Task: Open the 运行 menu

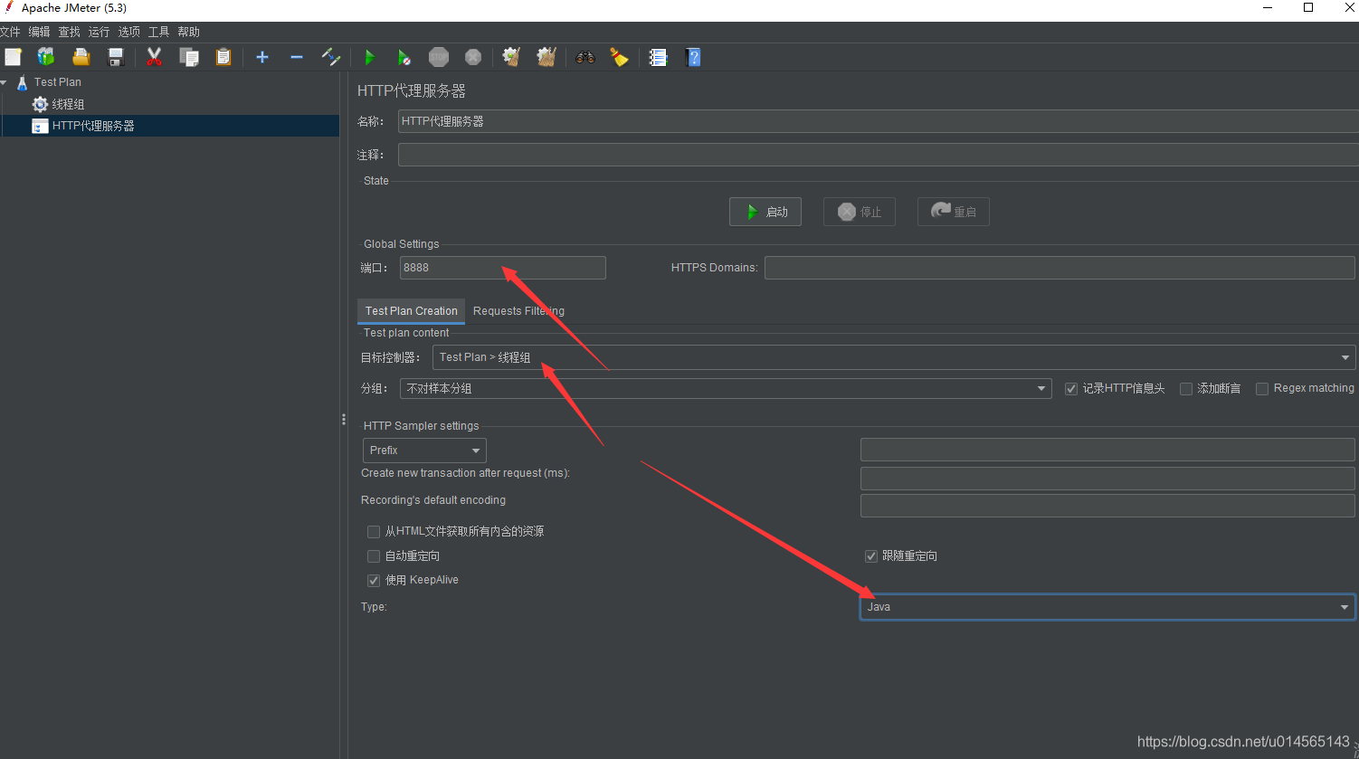Action: (99, 32)
